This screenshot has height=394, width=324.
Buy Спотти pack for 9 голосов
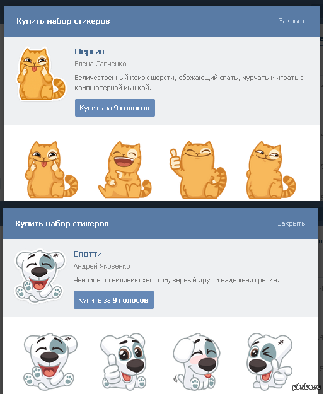tap(113, 300)
